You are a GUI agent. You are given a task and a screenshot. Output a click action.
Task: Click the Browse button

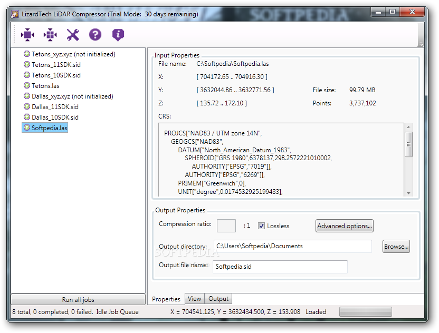tap(396, 246)
